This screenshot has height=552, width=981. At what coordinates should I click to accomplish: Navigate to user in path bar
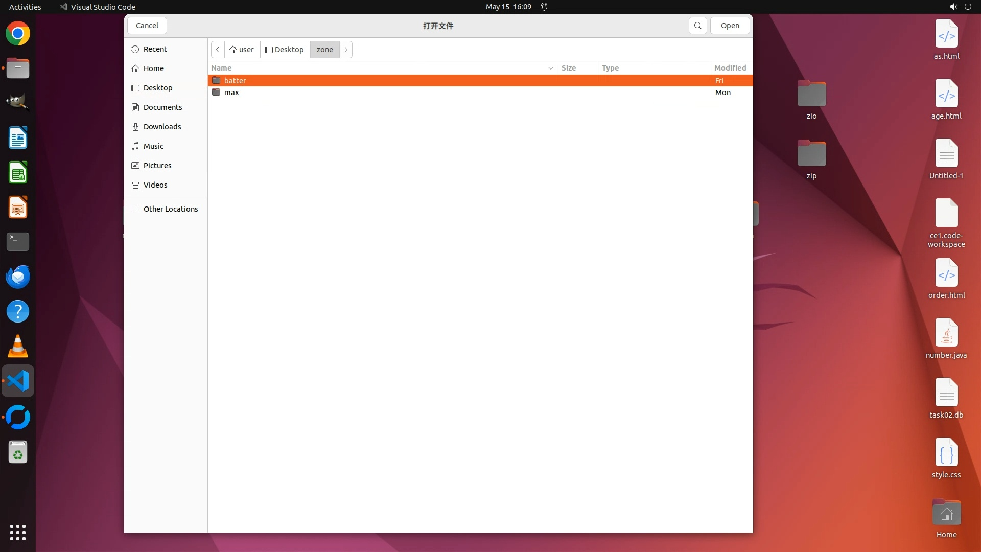click(x=242, y=50)
